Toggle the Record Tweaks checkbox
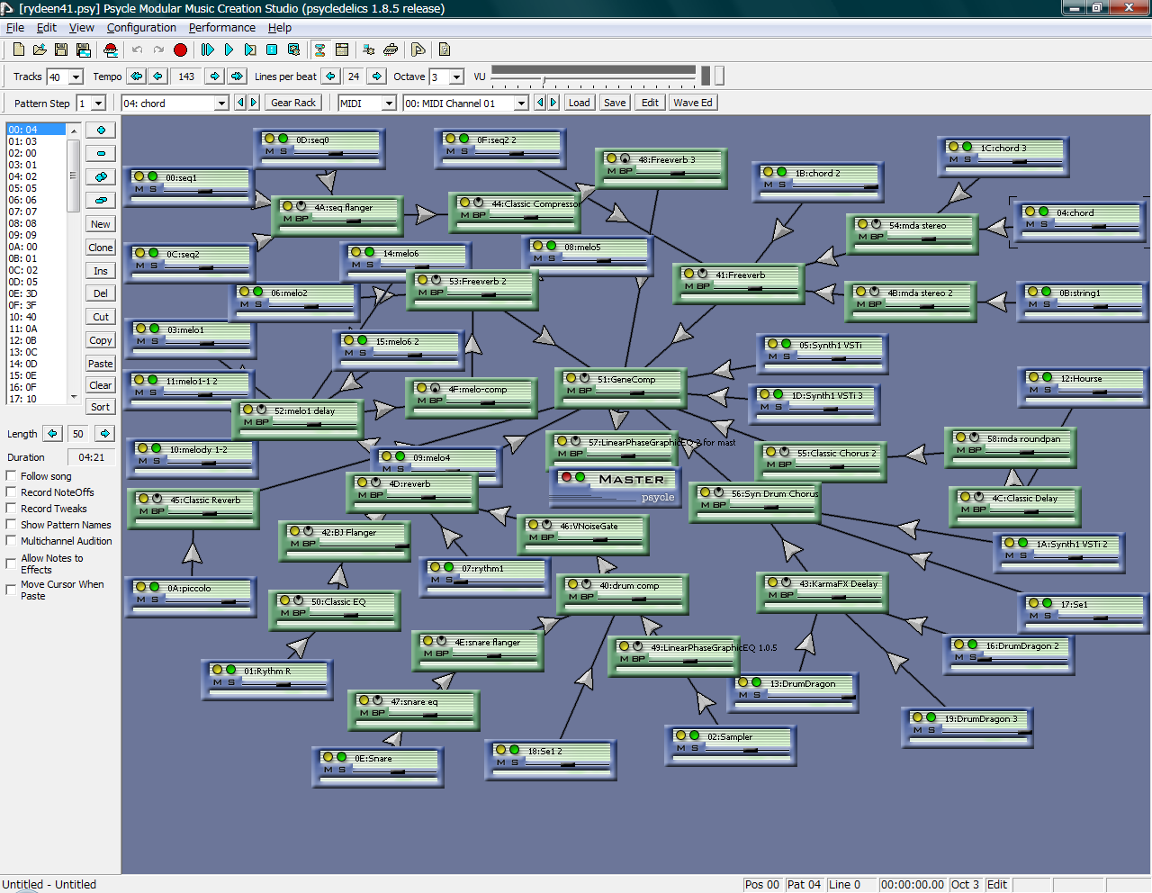 click(12, 509)
